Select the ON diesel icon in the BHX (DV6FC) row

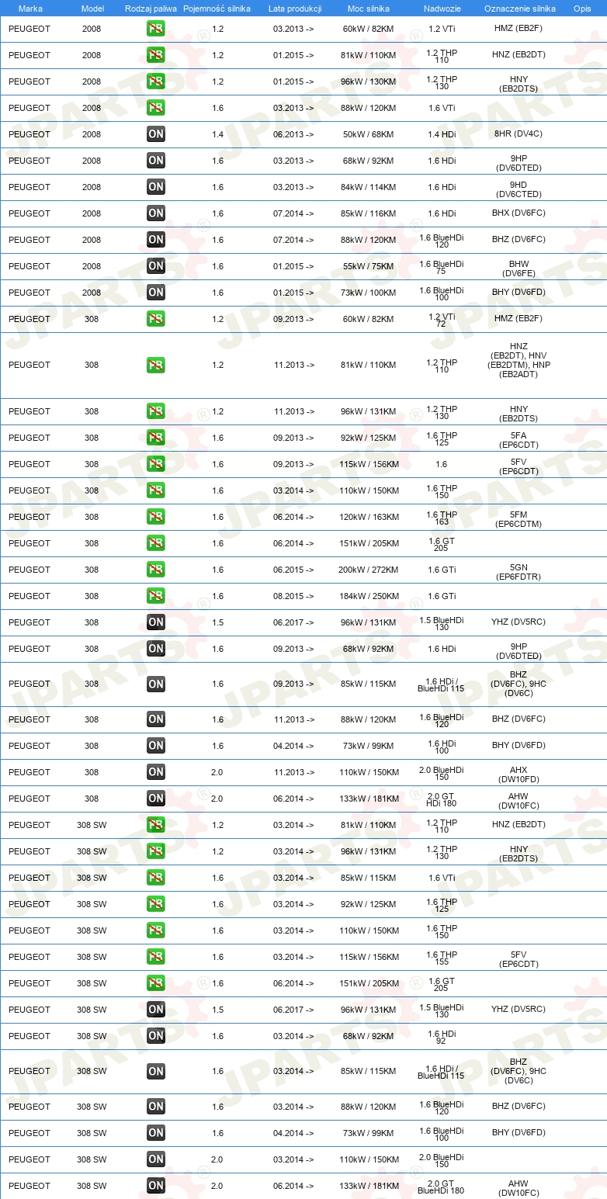tap(156, 213)
